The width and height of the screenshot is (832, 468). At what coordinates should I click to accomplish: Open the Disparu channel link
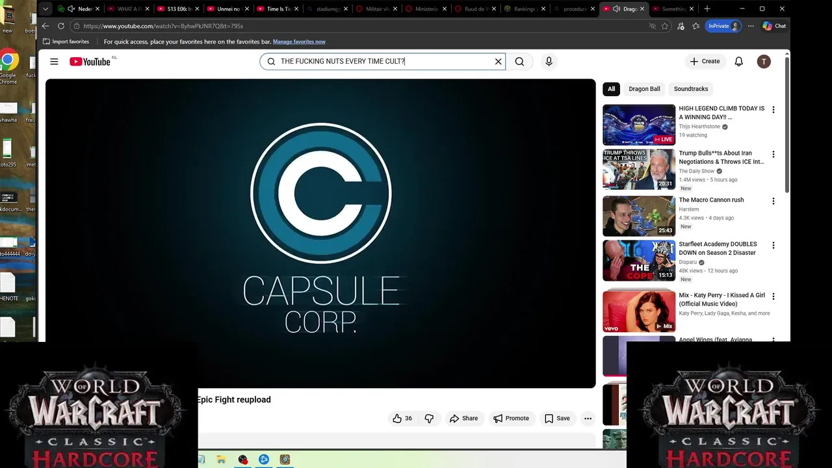(688, 263)
